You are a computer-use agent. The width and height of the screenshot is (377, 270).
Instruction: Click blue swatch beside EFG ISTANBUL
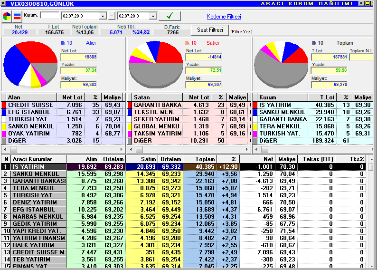[x=4, y=112]
